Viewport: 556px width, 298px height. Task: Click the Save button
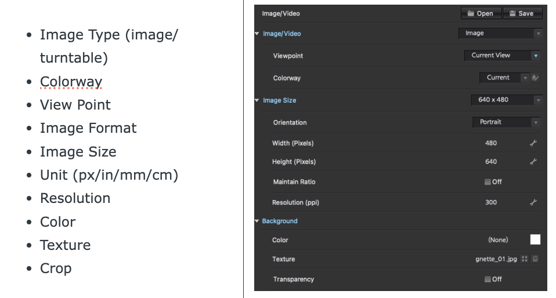[522, 13]
